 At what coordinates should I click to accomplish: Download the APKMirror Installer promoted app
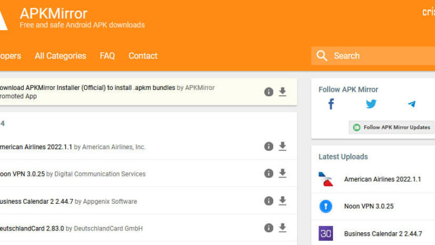(282, 92)
